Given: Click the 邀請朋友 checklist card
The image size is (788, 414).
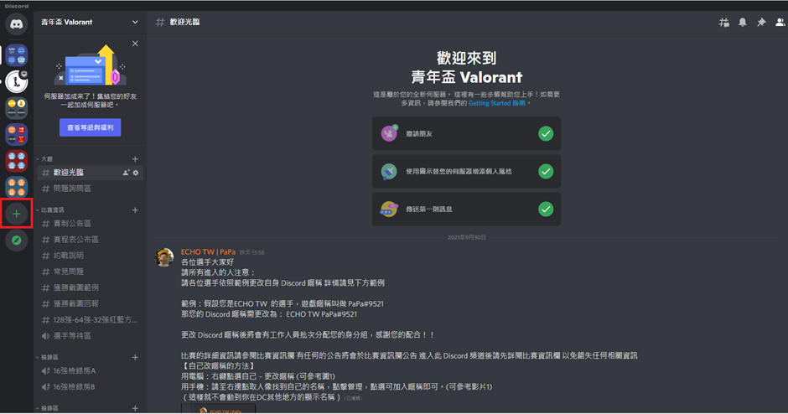Looking at the screenshot, I should pos(466,133).
